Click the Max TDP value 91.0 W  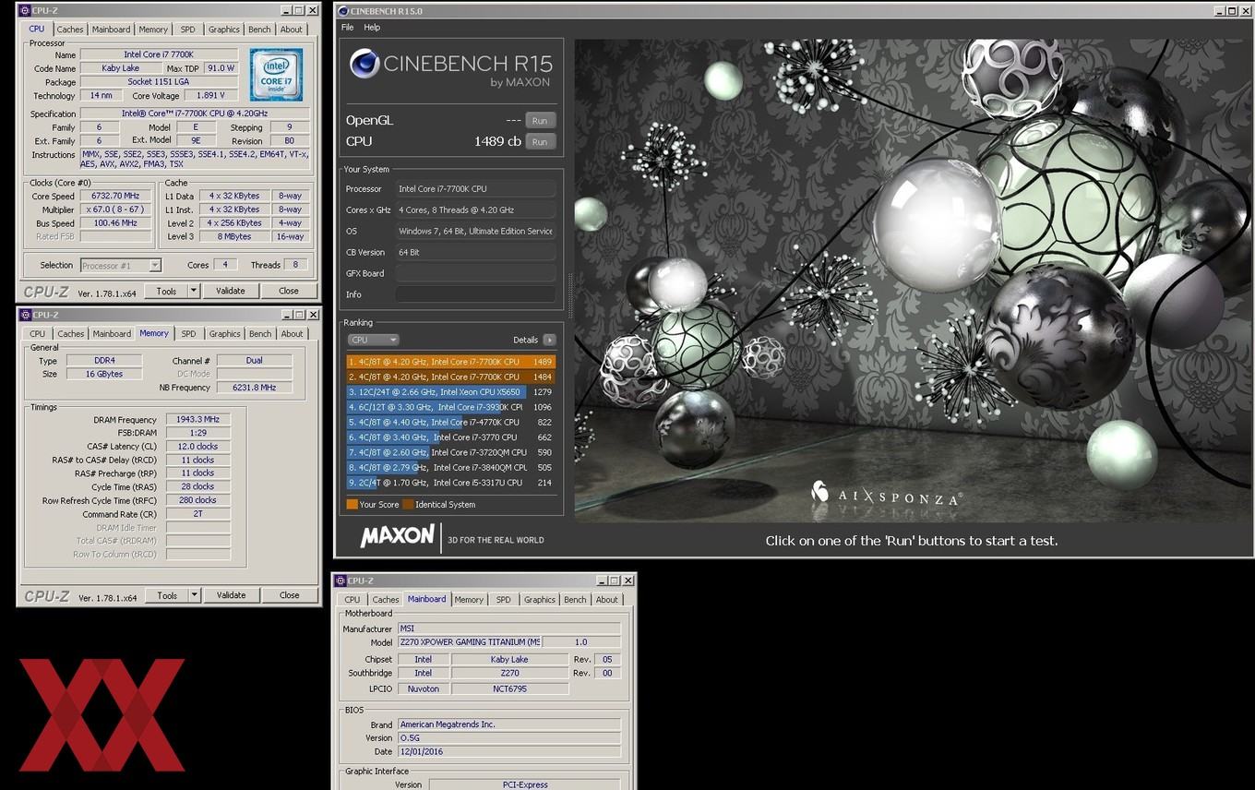point(220,68)
